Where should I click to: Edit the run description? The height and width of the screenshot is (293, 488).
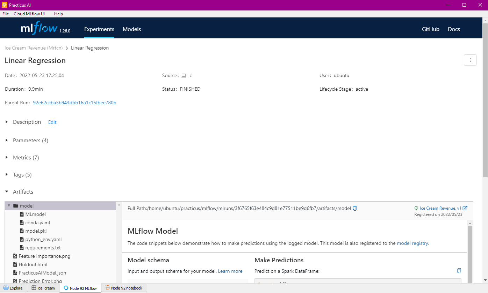point(52,122)
